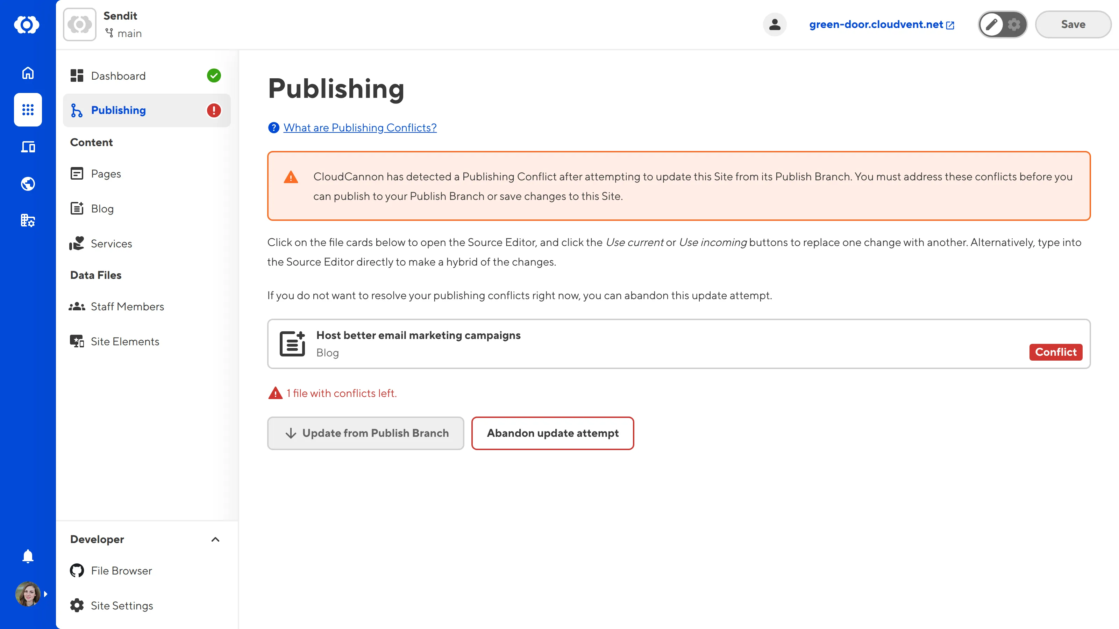Screen dimensions: 1119x629
Task: Click the CloudCannon logo icon
Action: (x=27, y=24)
